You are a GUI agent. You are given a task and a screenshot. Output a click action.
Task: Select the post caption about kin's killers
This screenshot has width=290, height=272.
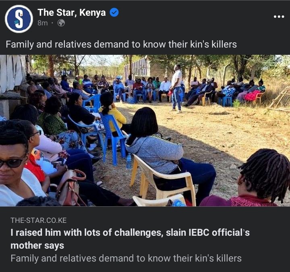(121, 44)
